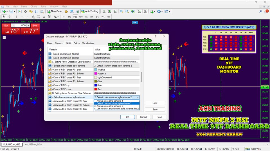Open search with magnifier icon top right
This screenshot has width=270, height=151.
[x=261, y=11]
